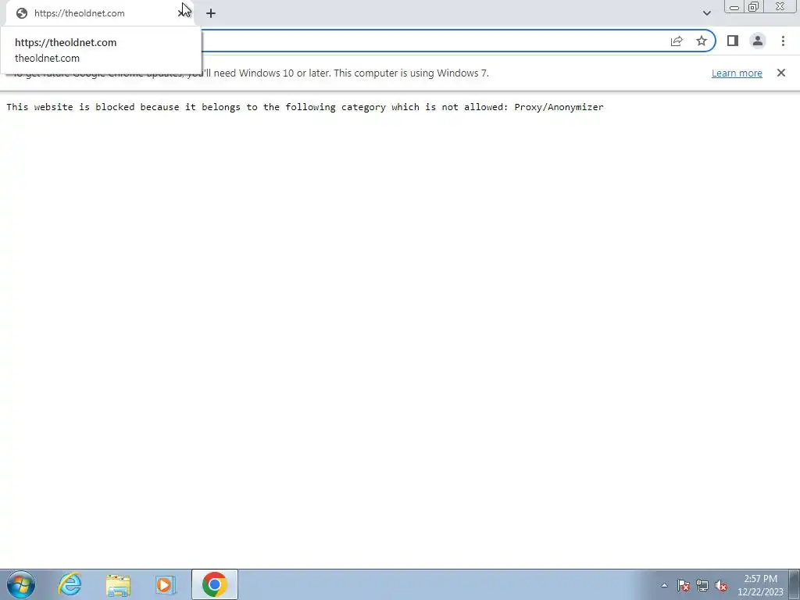Click the blocked Proxy/Anonymizer message text
Viewport: 800px width, 600px height.
[305, 107]
